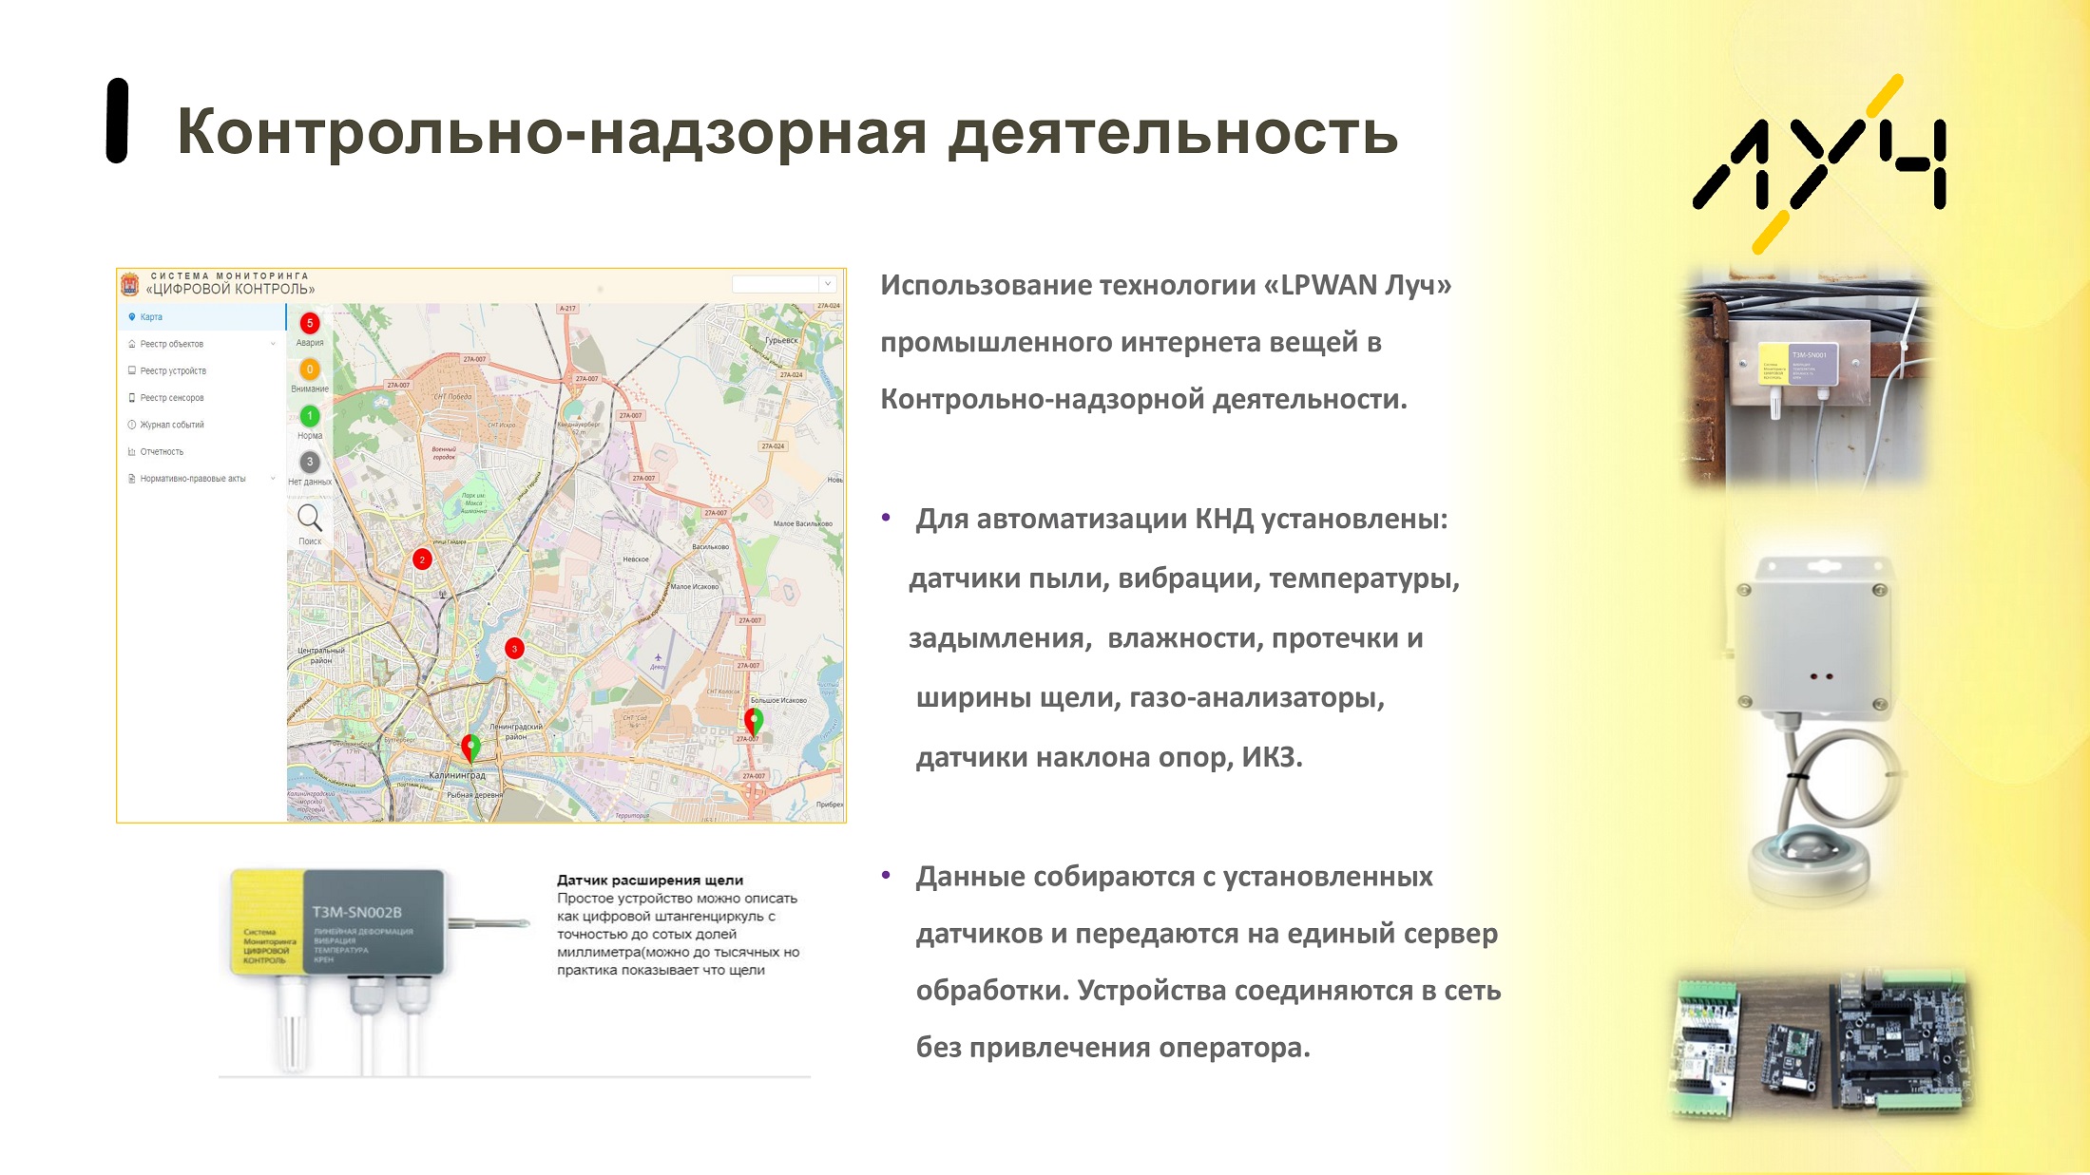2090x1175 pixels.
Task: Click the green Норма status counter
Action: [310, 416]
